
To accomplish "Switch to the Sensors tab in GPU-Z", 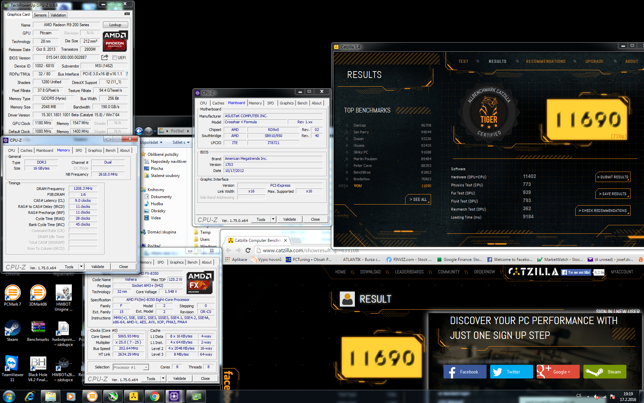I will click(40, 15).
